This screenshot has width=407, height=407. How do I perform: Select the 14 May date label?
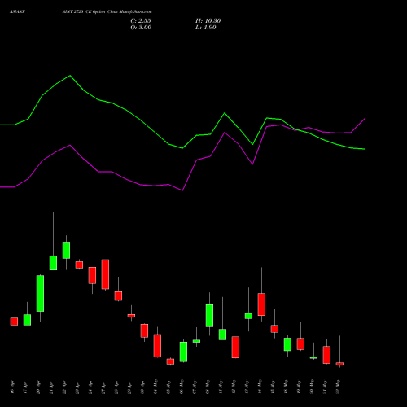(x=260, y=387)
